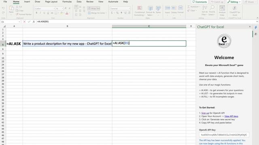Click the Redo icon in the ribbon

tap(3, 12)
